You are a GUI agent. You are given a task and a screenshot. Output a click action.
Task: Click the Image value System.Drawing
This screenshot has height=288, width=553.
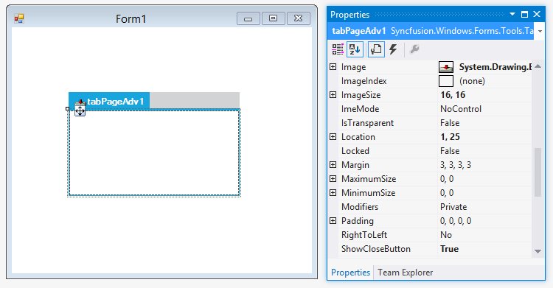pos(495,67)
